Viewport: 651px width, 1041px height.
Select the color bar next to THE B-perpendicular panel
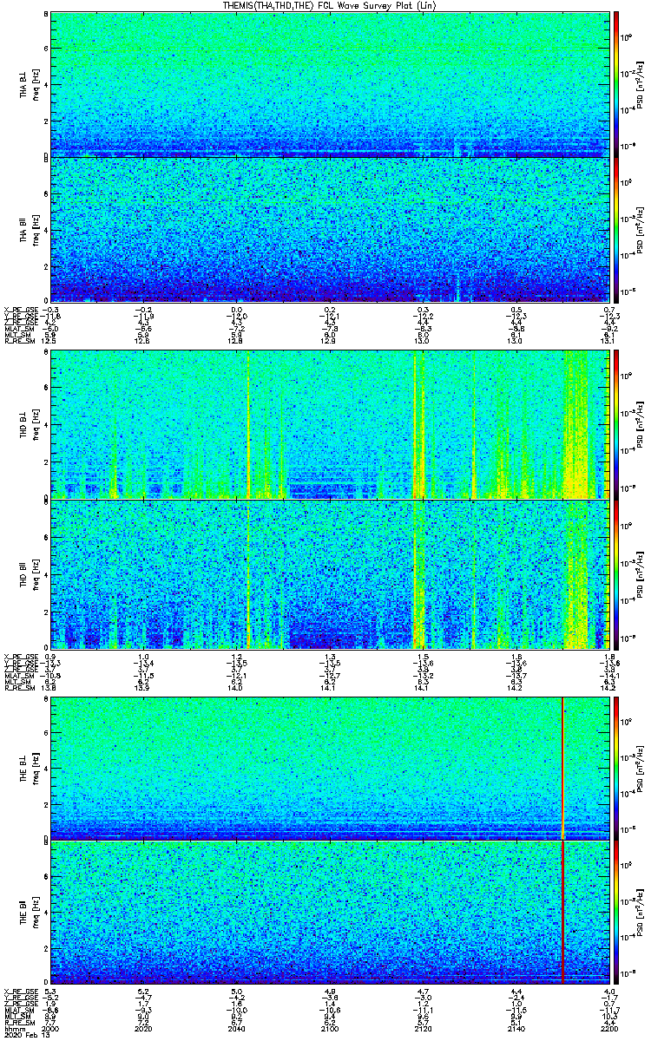pos(616,768)
